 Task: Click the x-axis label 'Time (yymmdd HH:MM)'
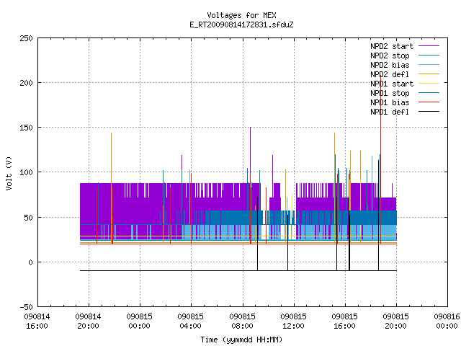click(x=241, y=340)
